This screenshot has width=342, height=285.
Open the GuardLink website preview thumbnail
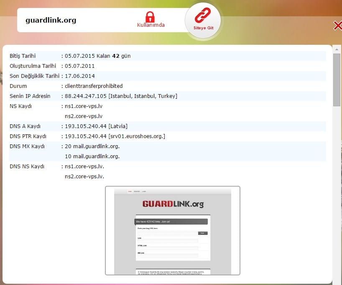[172, 231]
